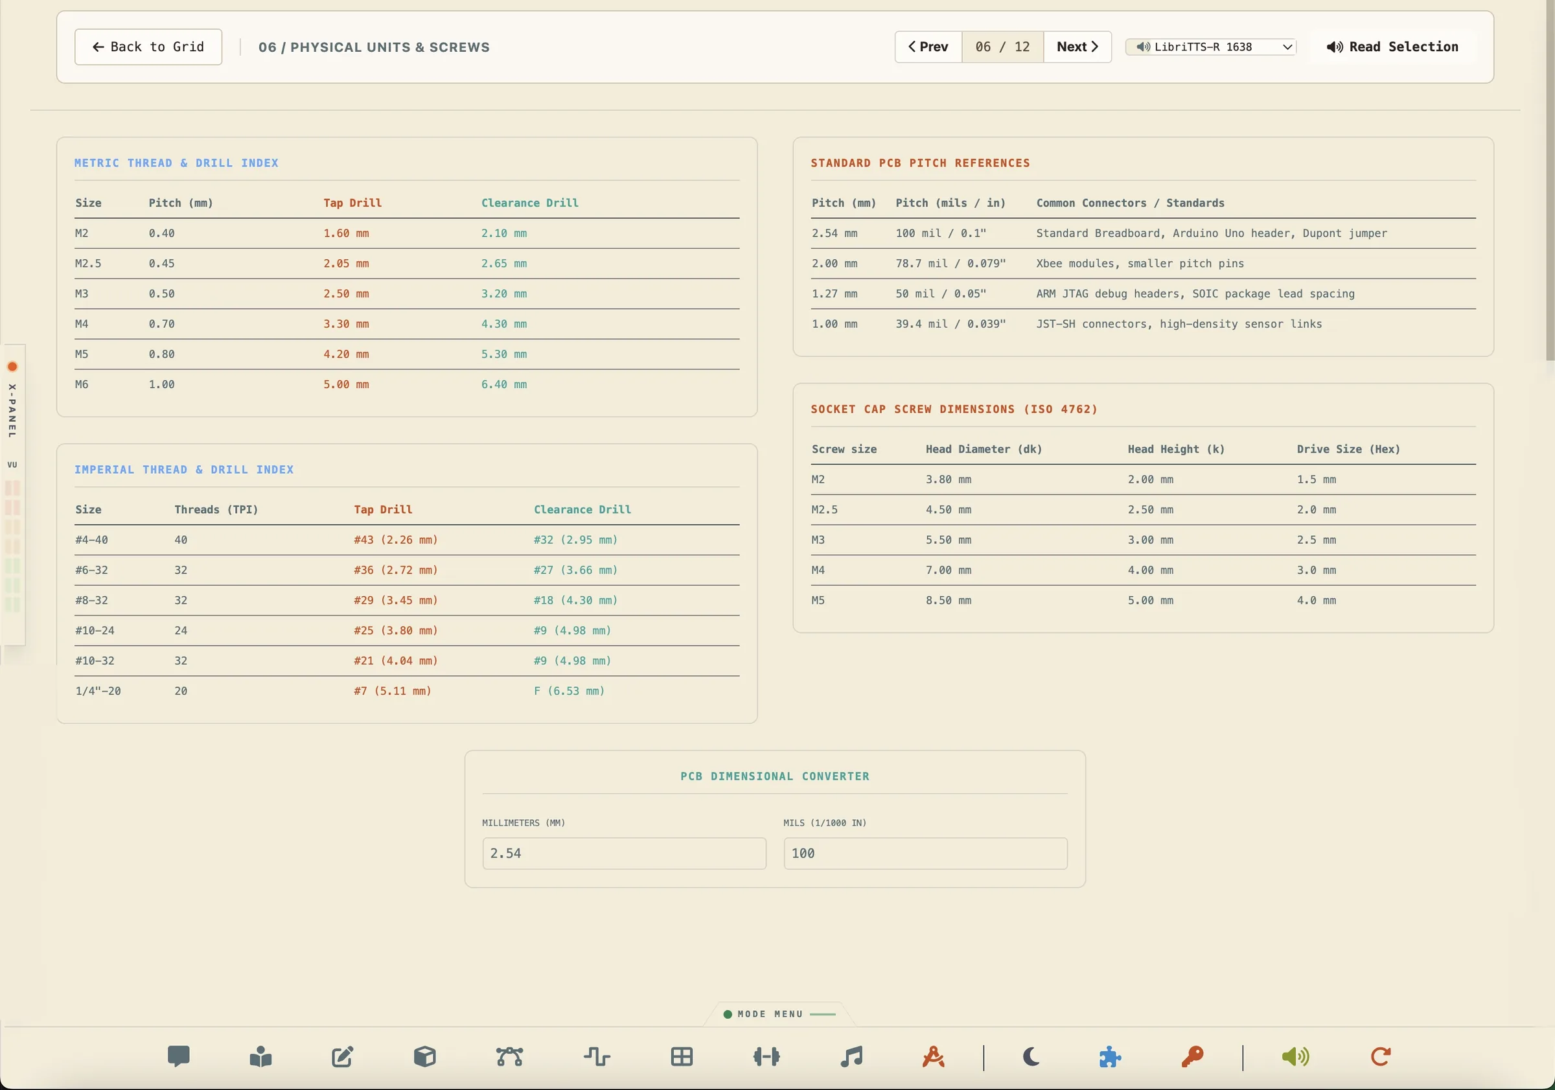
Task: Select the 78.7 mil / 0.079" pitch cell
Action: coord(951,264)
